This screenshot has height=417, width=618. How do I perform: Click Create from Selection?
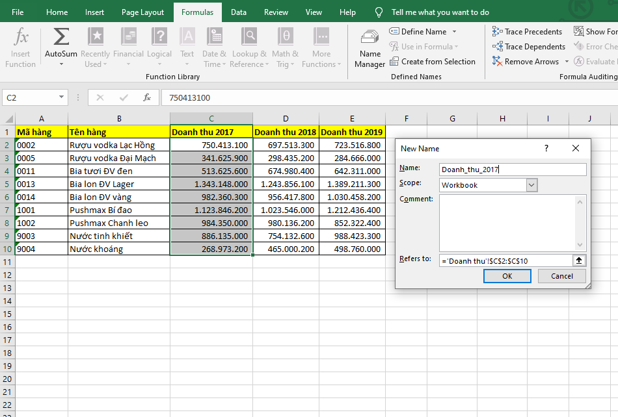(x=432, y=62)
